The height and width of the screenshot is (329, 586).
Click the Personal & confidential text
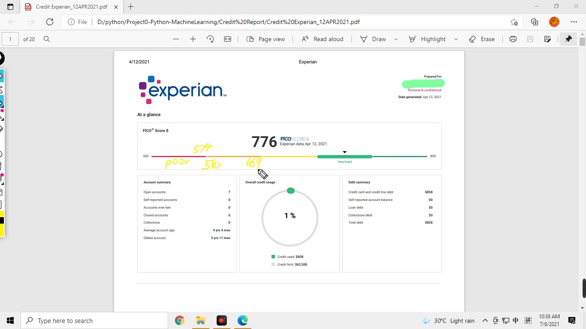click(424, 90)
